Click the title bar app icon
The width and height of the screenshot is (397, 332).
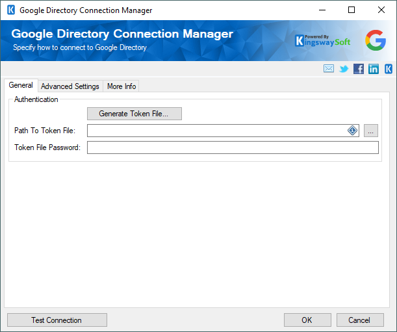click(x=11, y=10)
